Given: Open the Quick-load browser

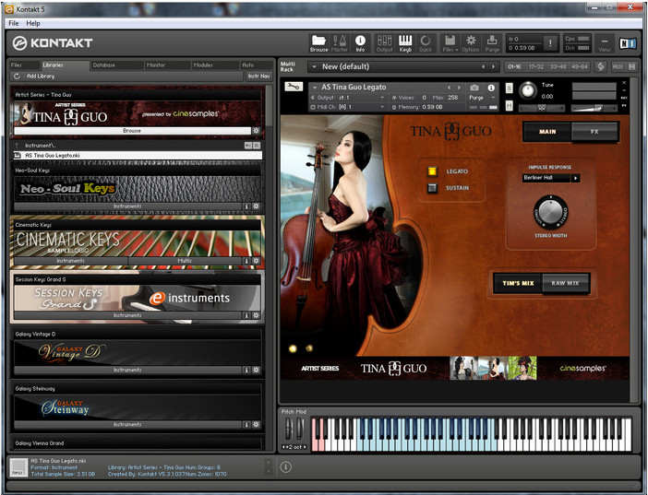Looking at the screenshot, I should 426,43.
